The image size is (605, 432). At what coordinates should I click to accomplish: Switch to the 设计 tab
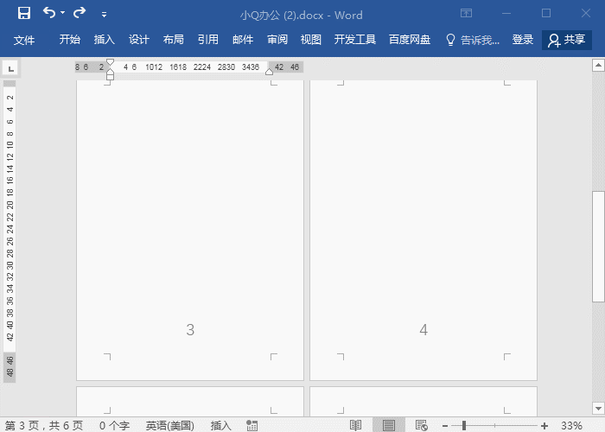(139, 40)
